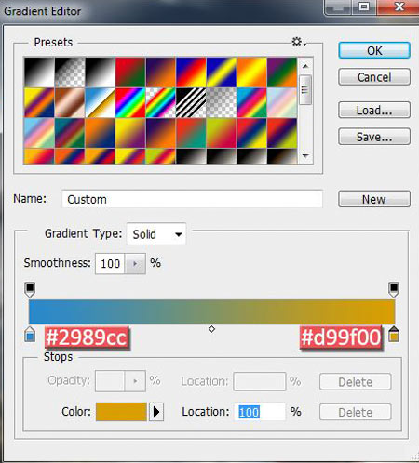Choose the black-to-transparent checkered preset
Screen dimensions: 419x463
pos(70,73)
